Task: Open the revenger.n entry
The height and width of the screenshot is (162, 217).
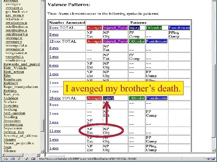Action: 15,49
